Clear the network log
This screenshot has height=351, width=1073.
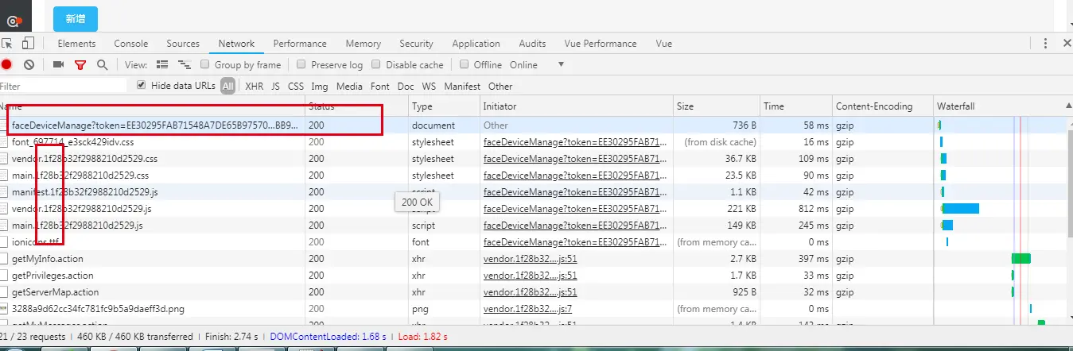click(x=29, y=64)
